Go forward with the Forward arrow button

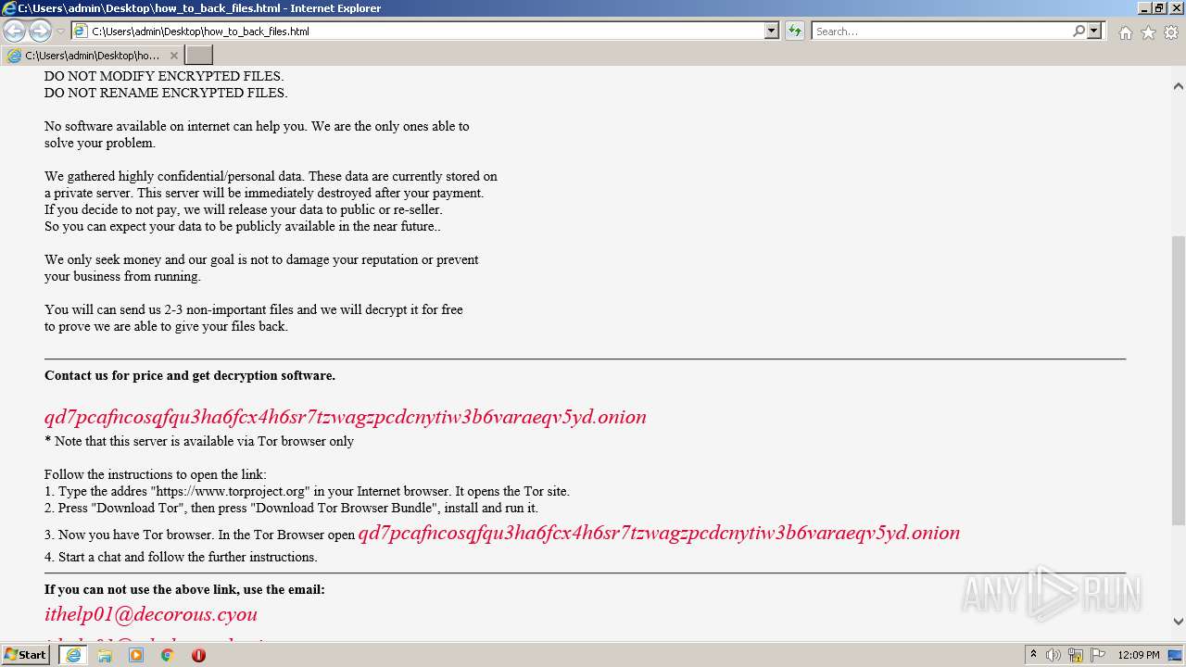(x=40, y=31)
